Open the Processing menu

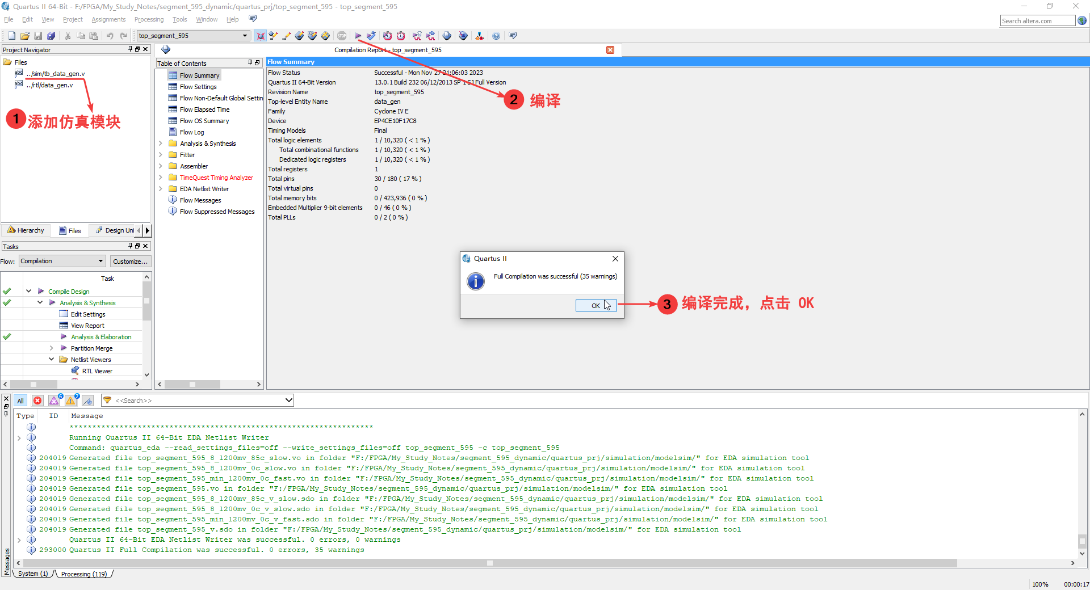pos(149,19)
